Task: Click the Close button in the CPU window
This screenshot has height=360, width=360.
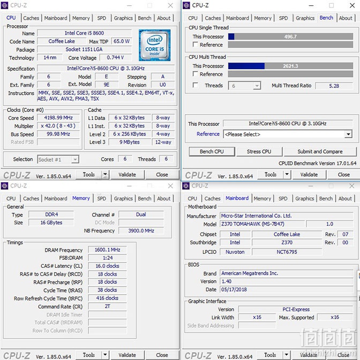Action: coord(162,175)
